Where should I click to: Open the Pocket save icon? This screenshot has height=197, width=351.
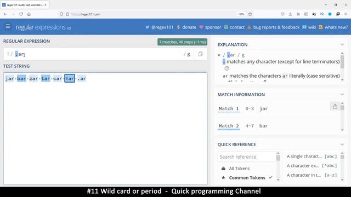click(x=282, y=14)
